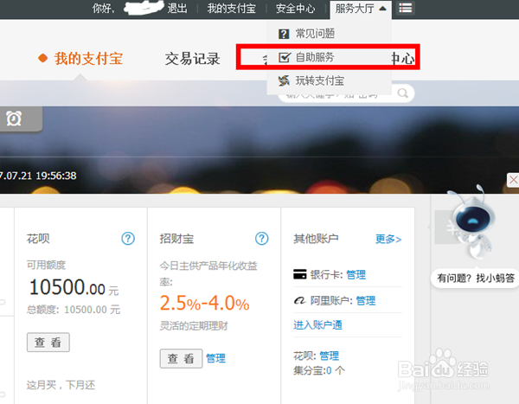The width and height of the screenshot is (519, 404).
Task: Click the alarm clock icon
Action: [14, 119]
